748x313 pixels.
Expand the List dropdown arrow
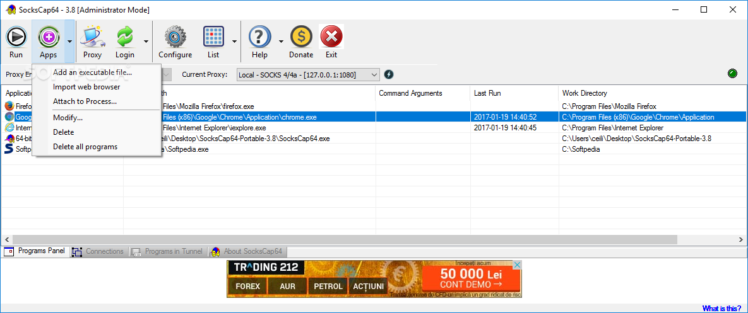click(234, 42)
